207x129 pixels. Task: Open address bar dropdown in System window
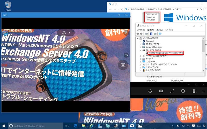click(x=197, y=9)
